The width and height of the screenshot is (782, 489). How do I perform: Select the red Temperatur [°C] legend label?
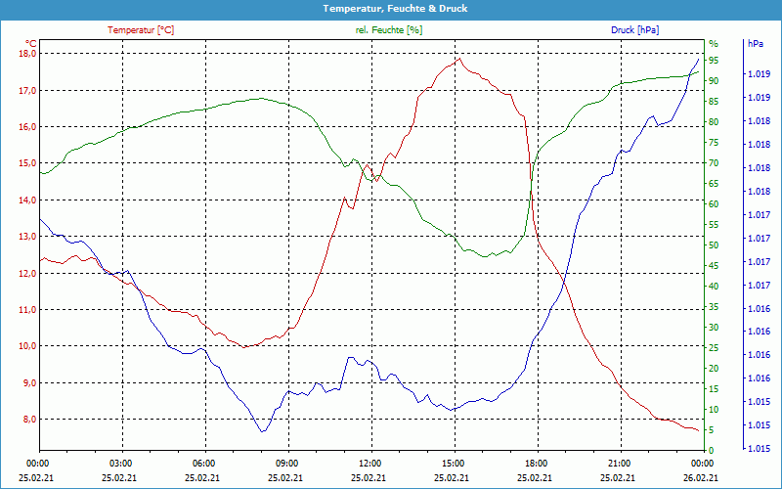coord(141,30)
